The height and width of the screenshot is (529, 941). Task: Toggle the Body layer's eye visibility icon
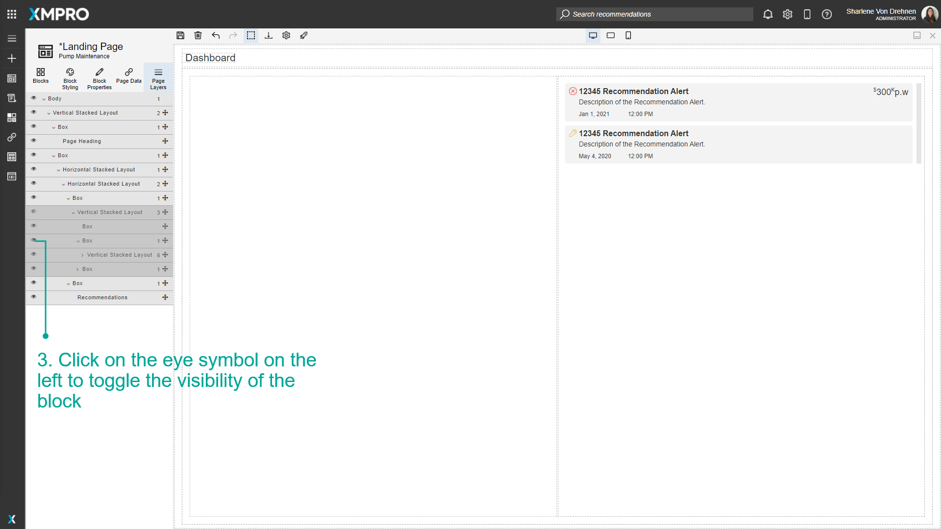point(34,97)
